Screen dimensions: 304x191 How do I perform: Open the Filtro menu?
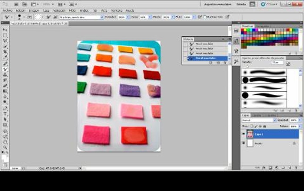[72, 10]
